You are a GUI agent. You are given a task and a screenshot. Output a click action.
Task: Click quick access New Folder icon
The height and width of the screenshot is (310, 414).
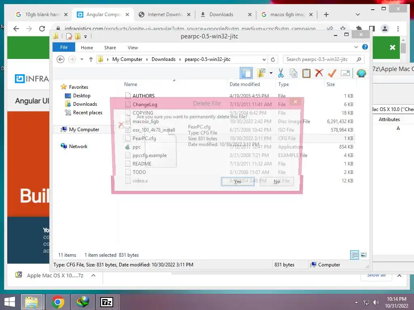coord(78,36)
